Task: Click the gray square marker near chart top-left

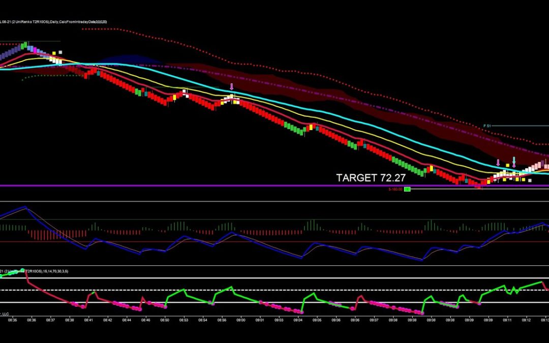Action: pos(61,52)
